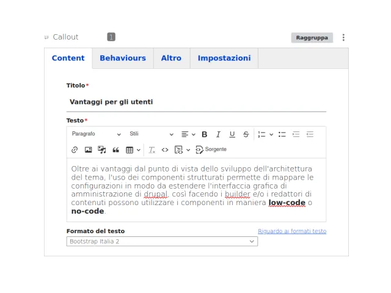391x293 pixels.
Task: Apply strikethrough formatting
Action: click(x=246, y=134)
